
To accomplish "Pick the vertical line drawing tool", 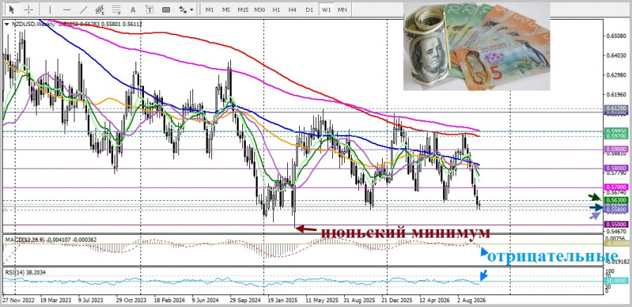I will point(50,9).
